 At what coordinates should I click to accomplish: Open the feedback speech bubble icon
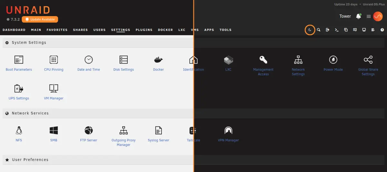(355, 30)
